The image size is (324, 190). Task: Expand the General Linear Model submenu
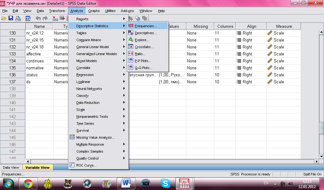pos(98,47)
